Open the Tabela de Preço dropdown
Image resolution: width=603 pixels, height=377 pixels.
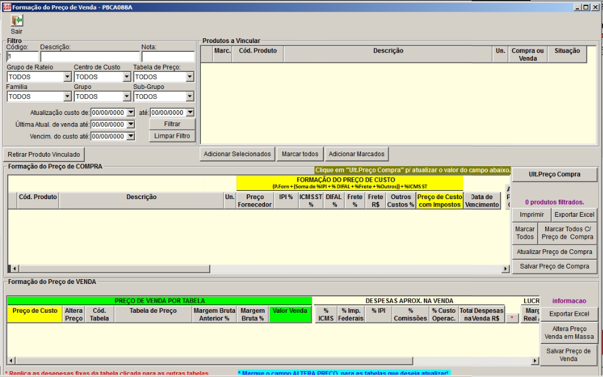(x=190, y=77)
